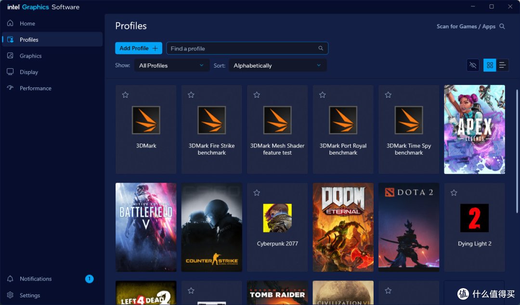
Task: Favorite the 3DMark Port Royal star
Action: (x=322, y=95)
